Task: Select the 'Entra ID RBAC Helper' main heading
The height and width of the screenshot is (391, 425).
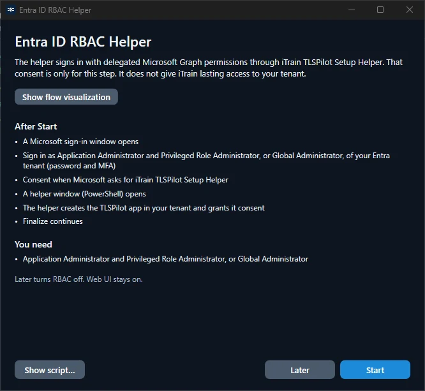Action: (83, 41)
